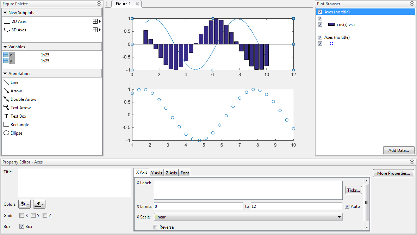Select variable y icon in Variables

(6, 61)
